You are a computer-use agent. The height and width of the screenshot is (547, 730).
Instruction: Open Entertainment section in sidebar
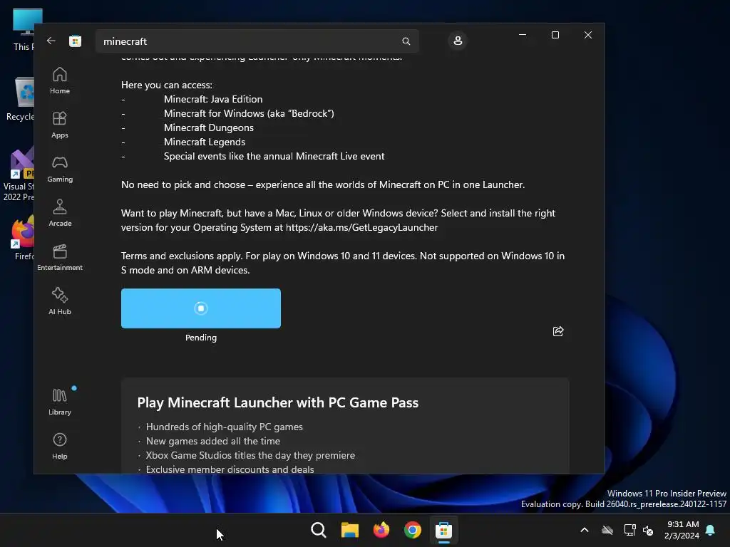click(x=60, y=257)
